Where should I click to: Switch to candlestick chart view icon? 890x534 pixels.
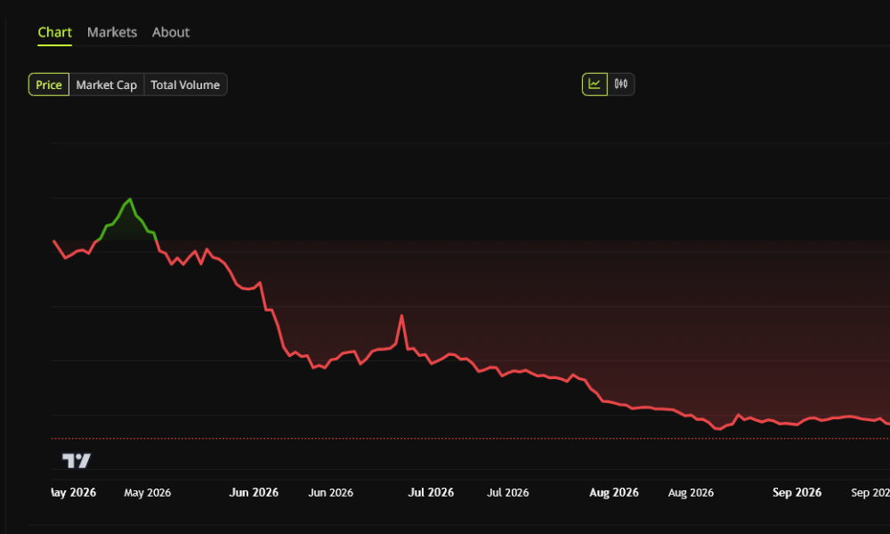point(621,85)
